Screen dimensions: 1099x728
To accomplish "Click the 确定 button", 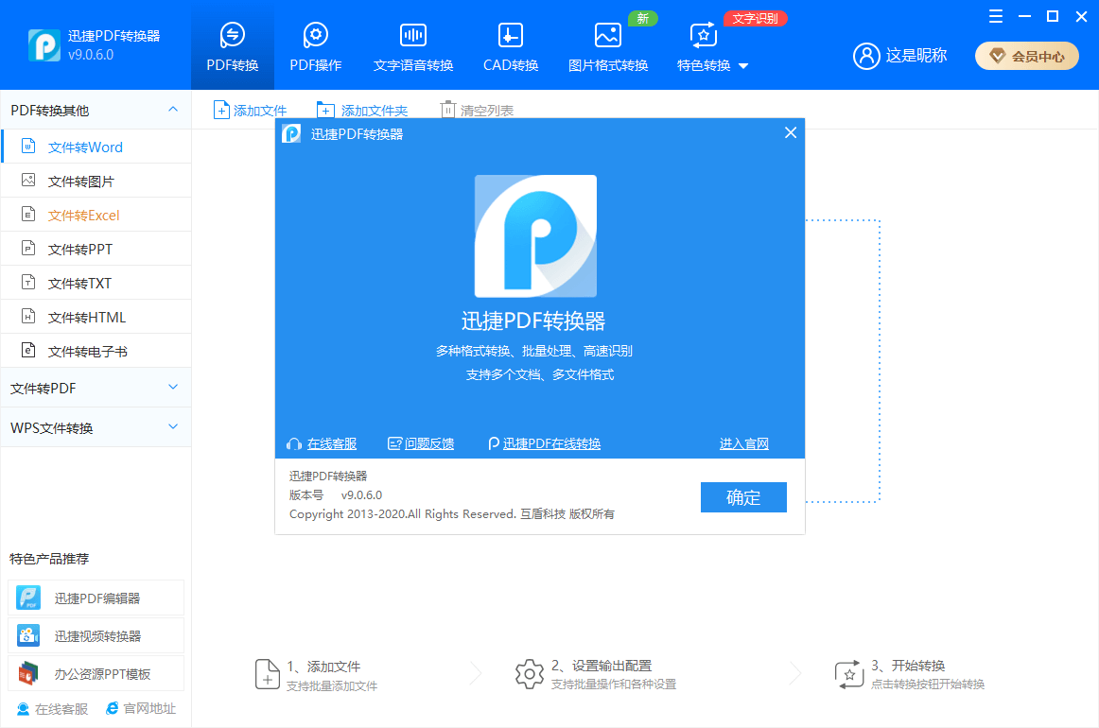I will (743, 497).
